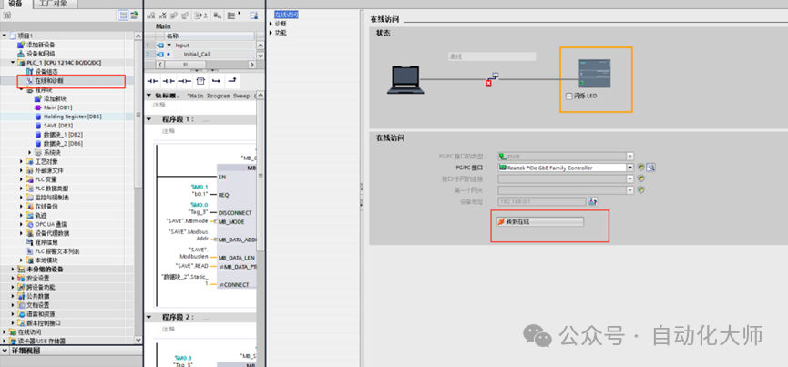Open 设备组态 under PLC_1

tap(45, 72)
